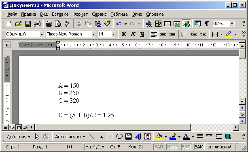
Task: Open the Document Map
Action: click(x=197, y=24)
